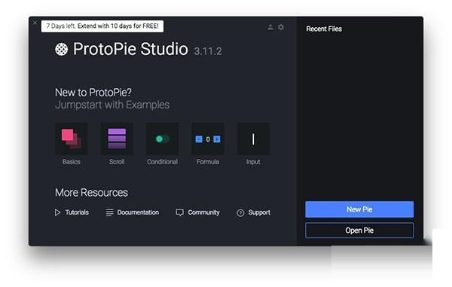Click the ProtoPie Studio title

pyautogui.click(x=130, y=49)
